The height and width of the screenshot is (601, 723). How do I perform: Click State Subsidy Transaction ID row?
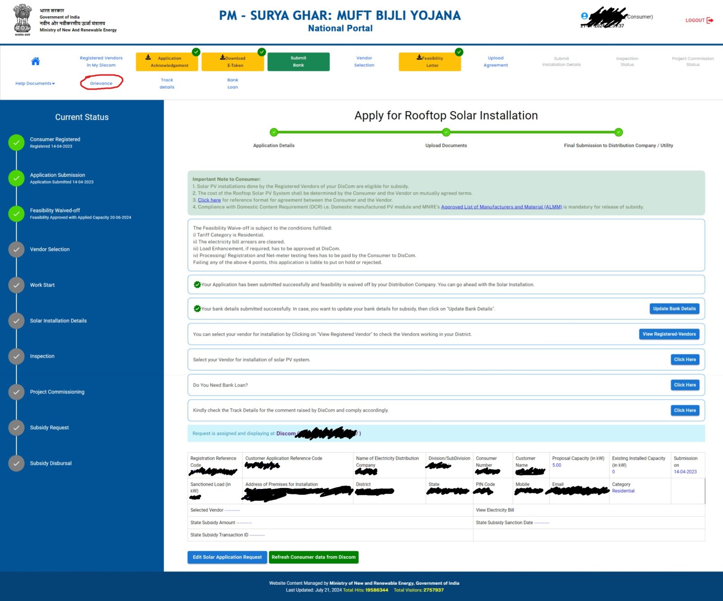pyautogui.click(x=228, y=535)
